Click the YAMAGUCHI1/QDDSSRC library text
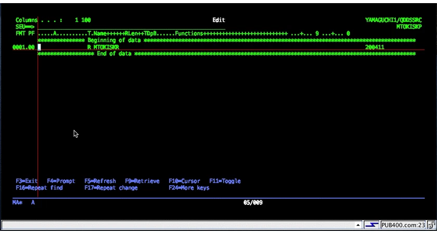This screenshot has height=234, width=437. click(x=393, y=20)
